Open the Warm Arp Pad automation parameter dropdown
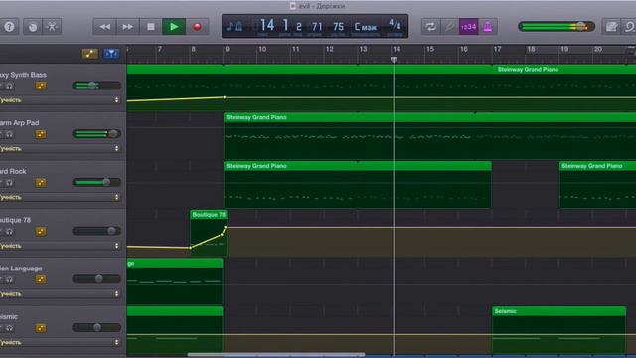This screenshot has width=636, height=358. click(61, 149)
